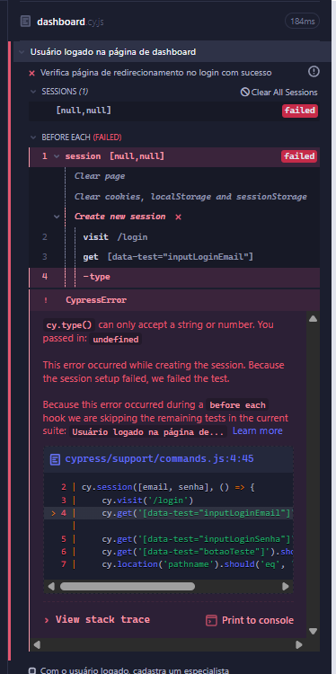Select the 'Com o usuário logado' test checkbox icon
Viewport: 336px width, 674px height.
[31, 670]
